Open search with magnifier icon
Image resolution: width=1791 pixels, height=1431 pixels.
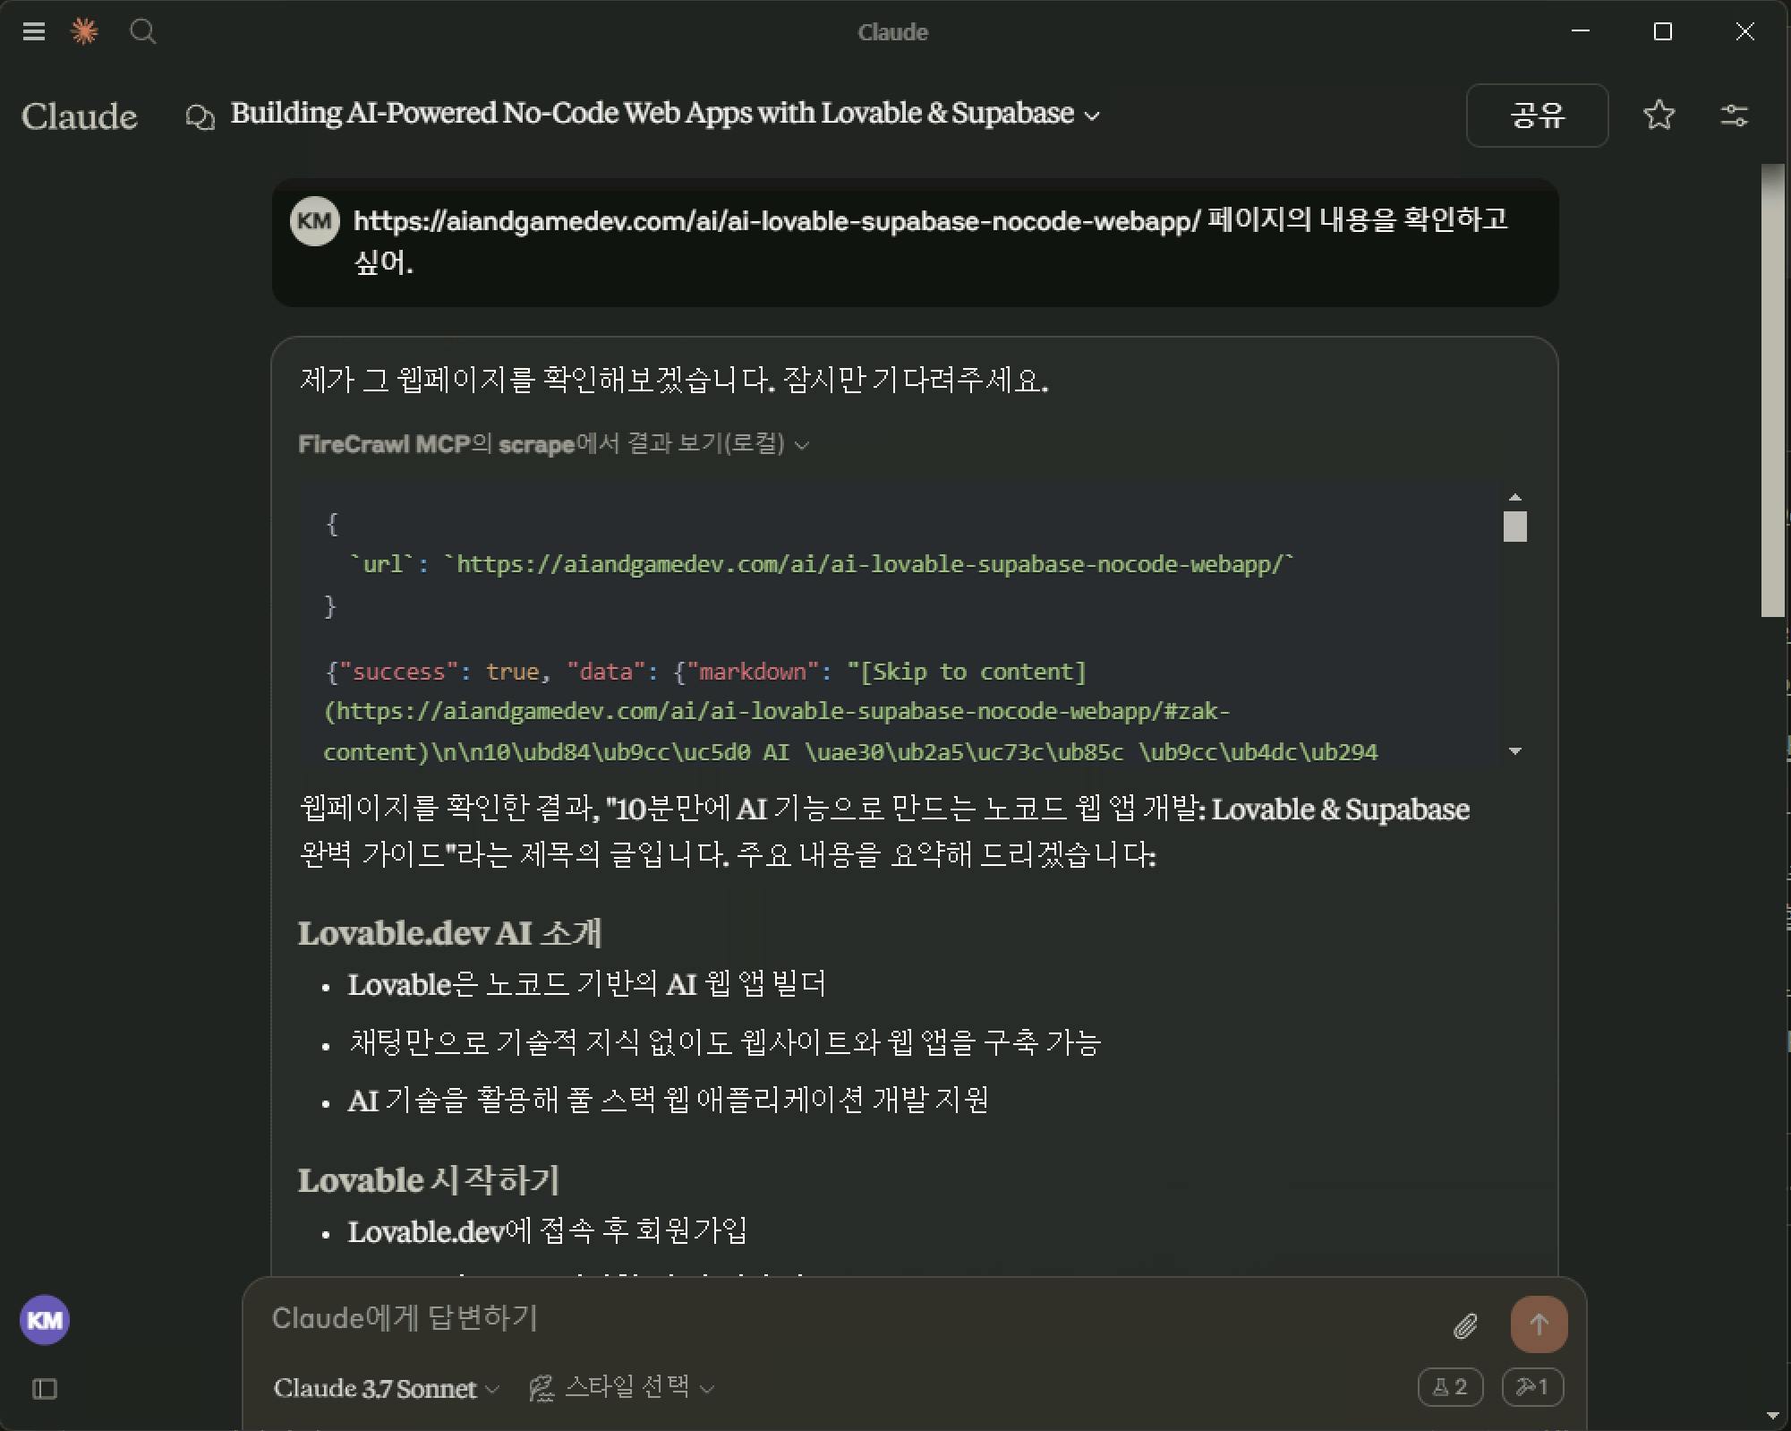(x=142, y=32)
